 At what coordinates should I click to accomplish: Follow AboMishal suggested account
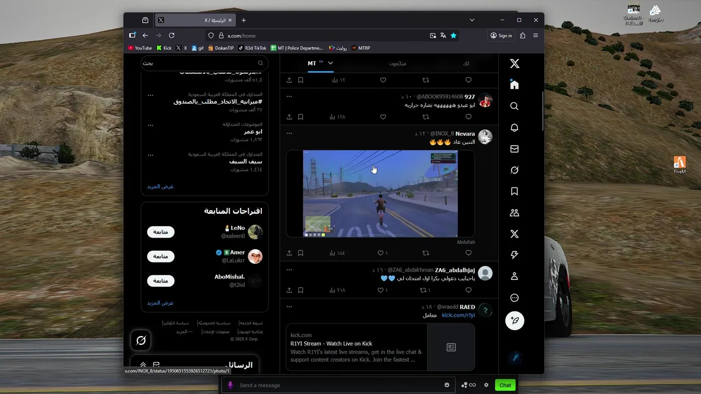[160, 281]
